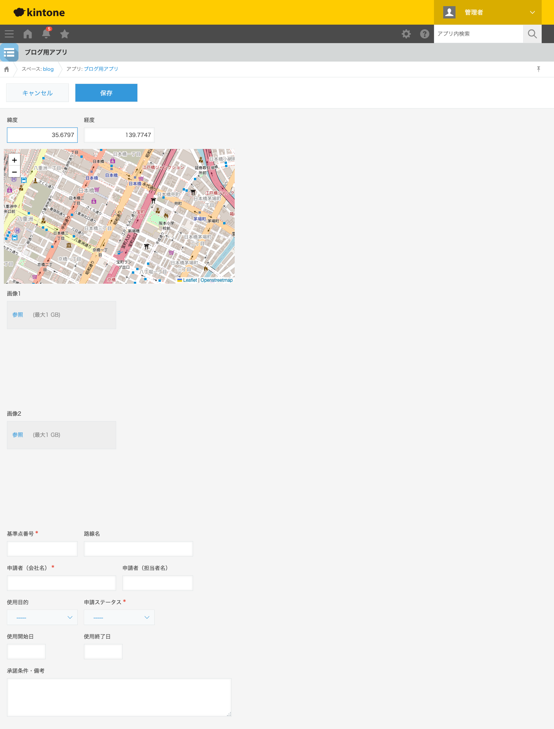Click the 保存 button
Image resolution: width=554 pixels, height=729 pixels.
pos(106,93)
